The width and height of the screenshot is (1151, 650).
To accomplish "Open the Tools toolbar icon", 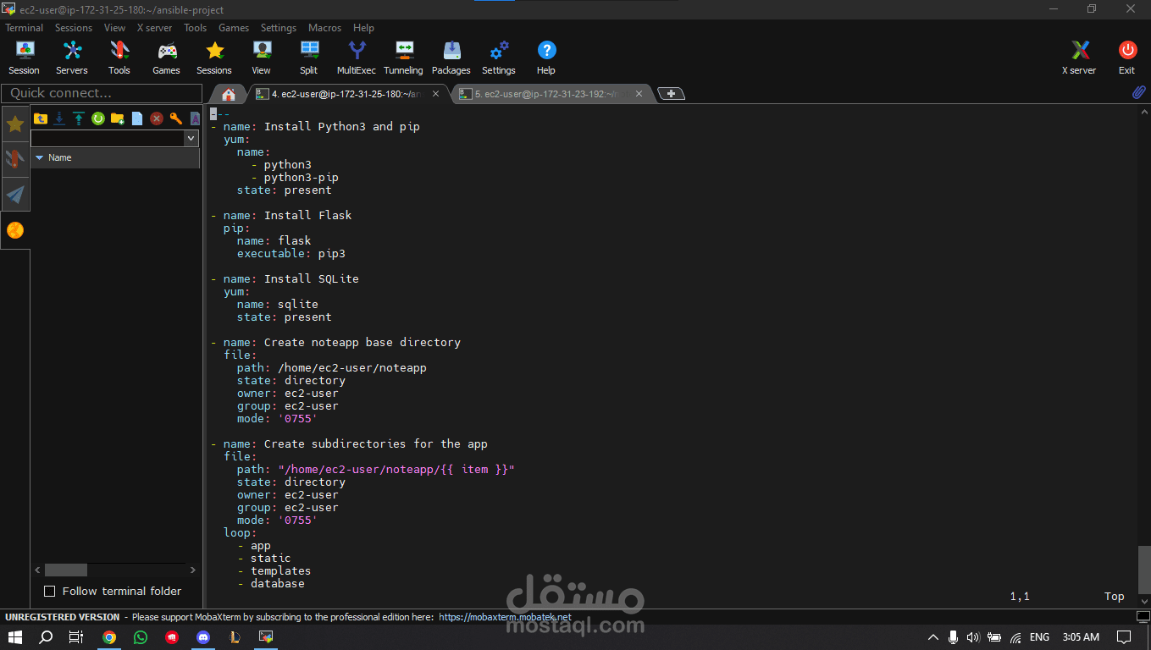I will [119, 58].
